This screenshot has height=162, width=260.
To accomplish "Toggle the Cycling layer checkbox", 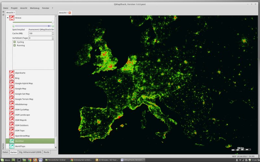I will click(15, 42).
